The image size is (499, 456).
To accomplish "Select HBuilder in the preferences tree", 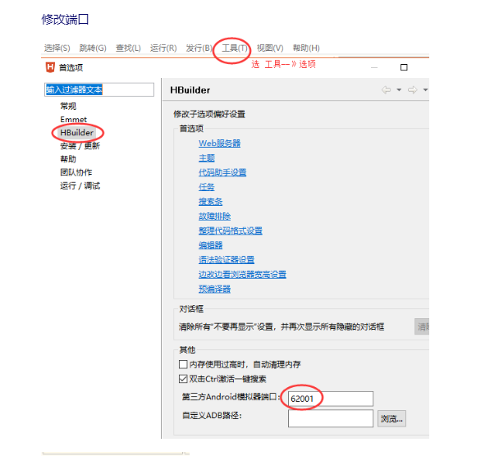I will (x=76, y=133).
